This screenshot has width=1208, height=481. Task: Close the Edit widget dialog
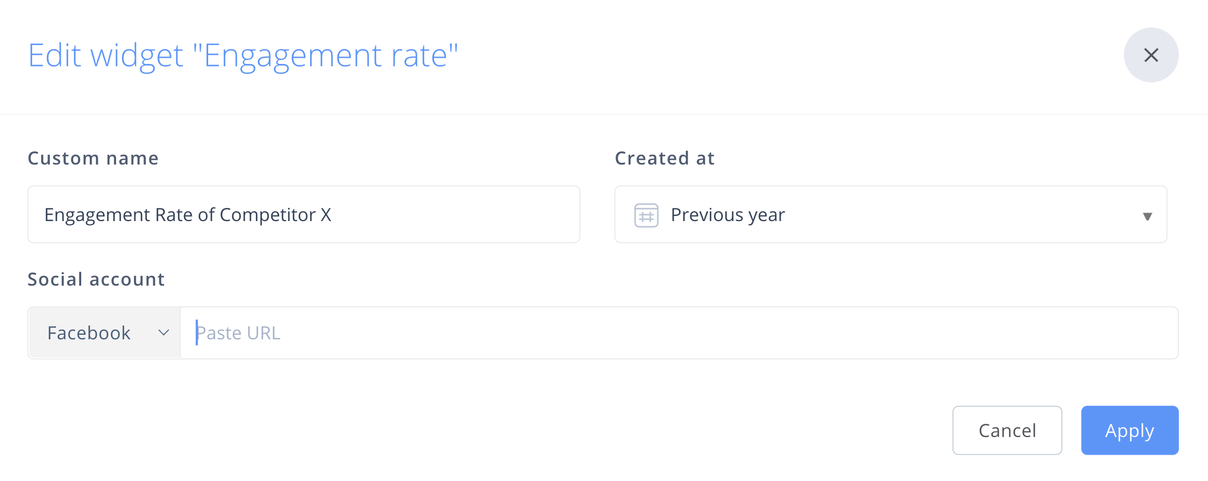(1151, 55)
